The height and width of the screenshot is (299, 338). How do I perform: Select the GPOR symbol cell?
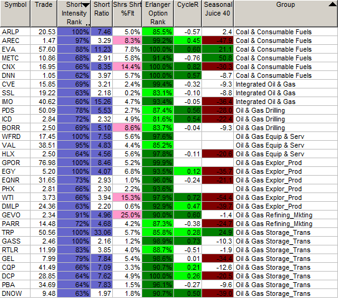click(x=15, y=163)
